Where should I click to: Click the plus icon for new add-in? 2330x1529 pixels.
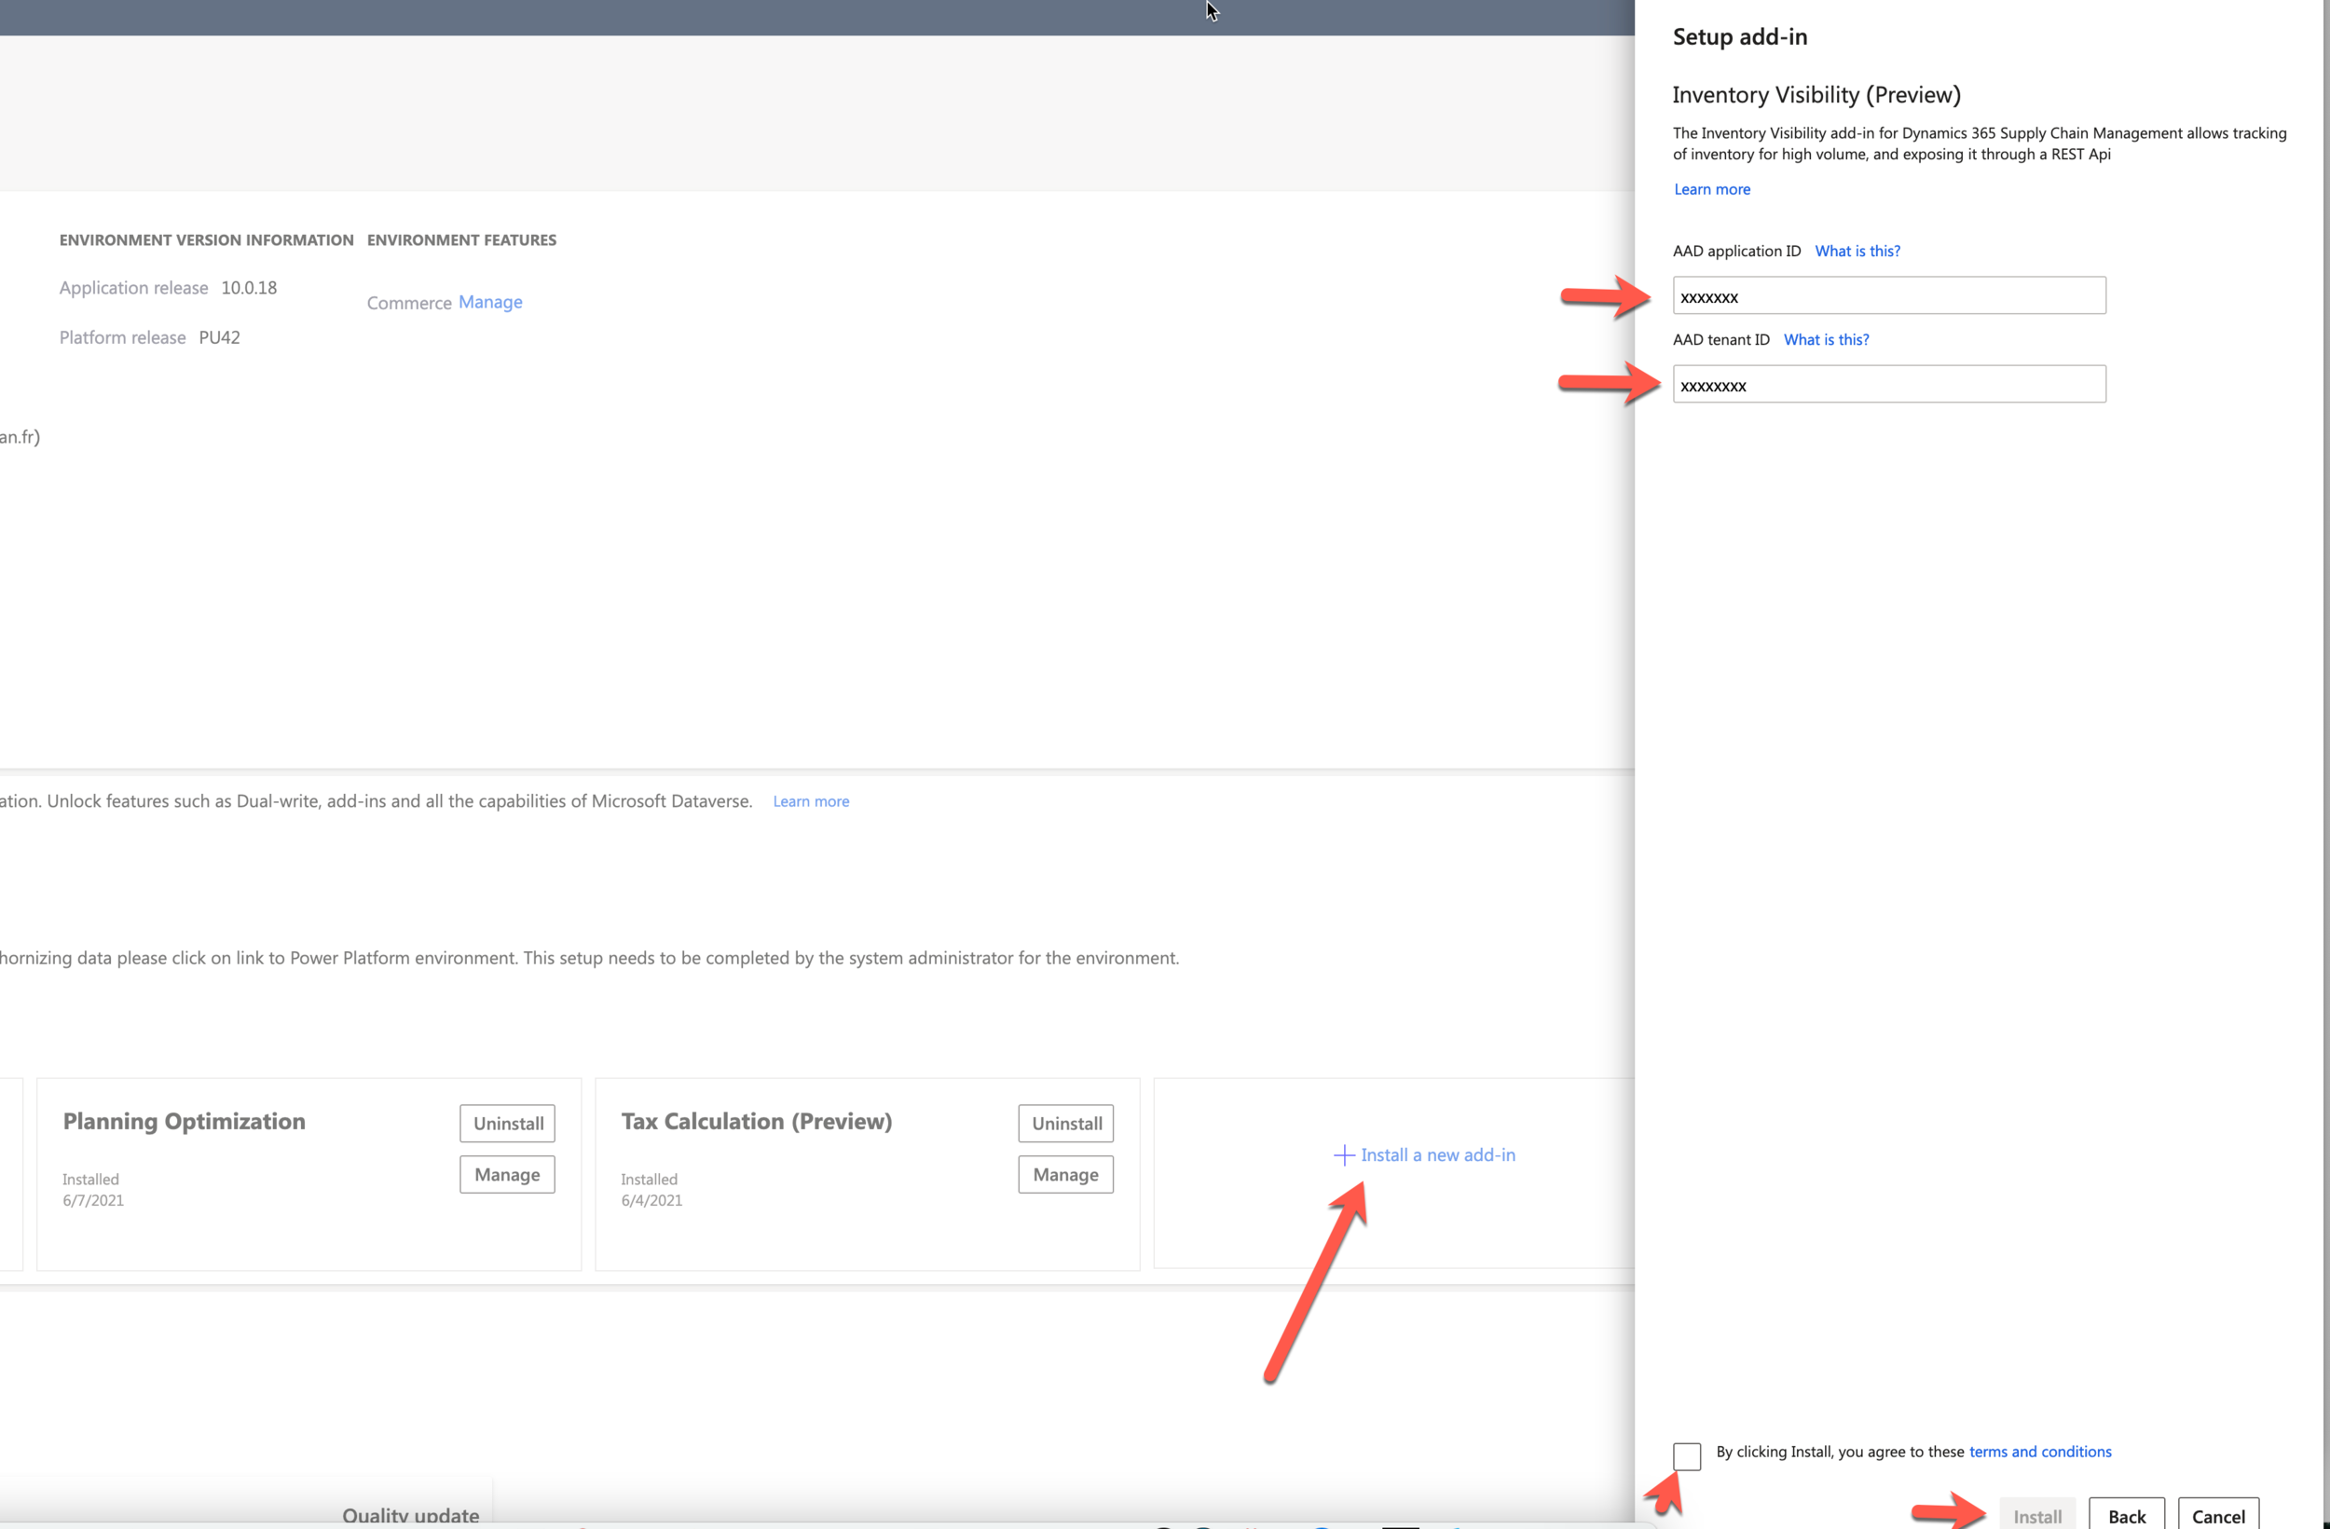pyautogui.click(x=1344, y=1155)
